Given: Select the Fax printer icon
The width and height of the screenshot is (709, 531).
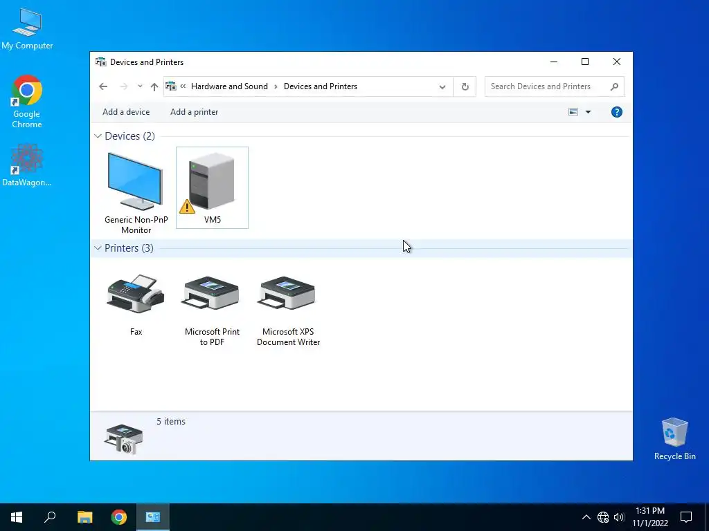Looking at the screenshot, I should click(136, 304).
